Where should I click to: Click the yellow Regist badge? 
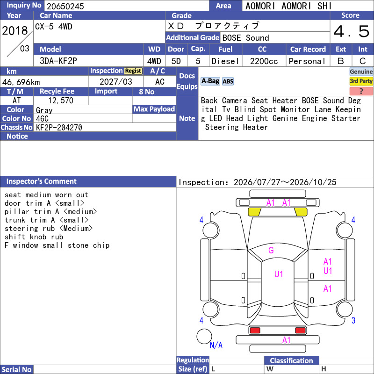(133, 71)
